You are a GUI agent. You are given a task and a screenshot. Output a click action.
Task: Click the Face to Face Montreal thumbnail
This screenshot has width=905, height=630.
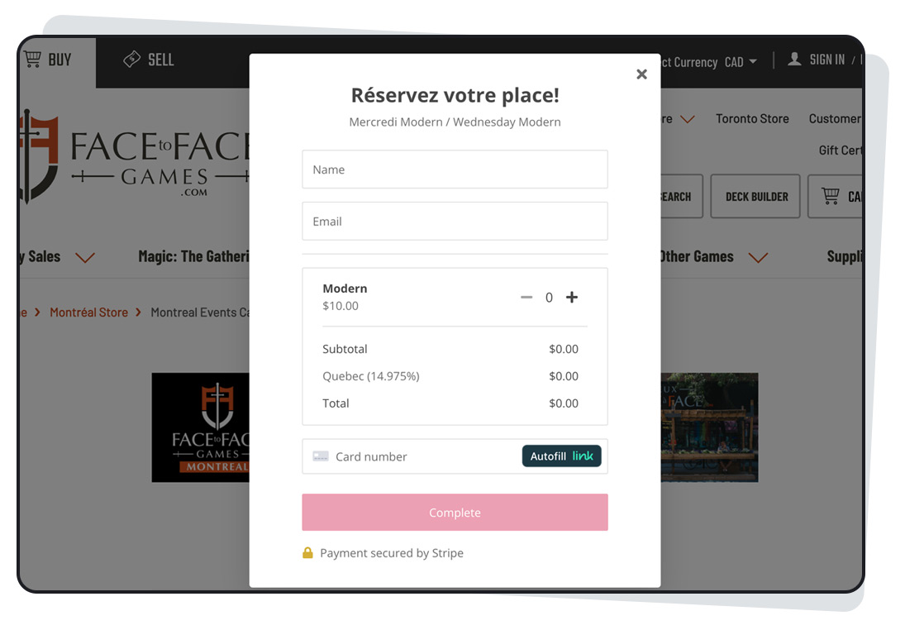tap(201, 427)
